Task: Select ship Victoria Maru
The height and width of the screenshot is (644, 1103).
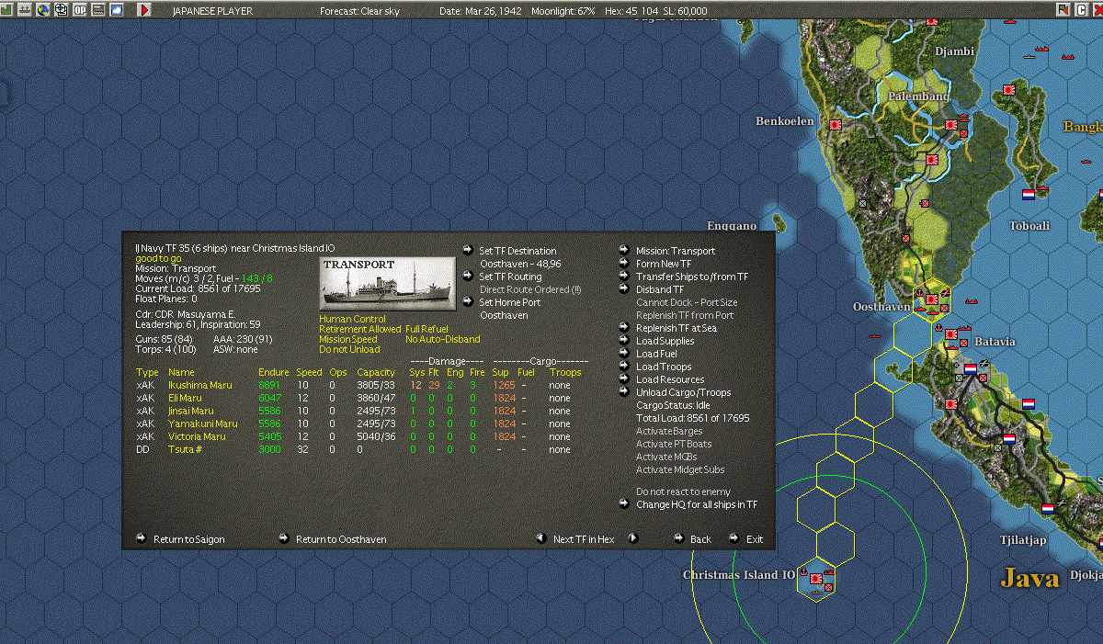Action: tap(197, 436)
